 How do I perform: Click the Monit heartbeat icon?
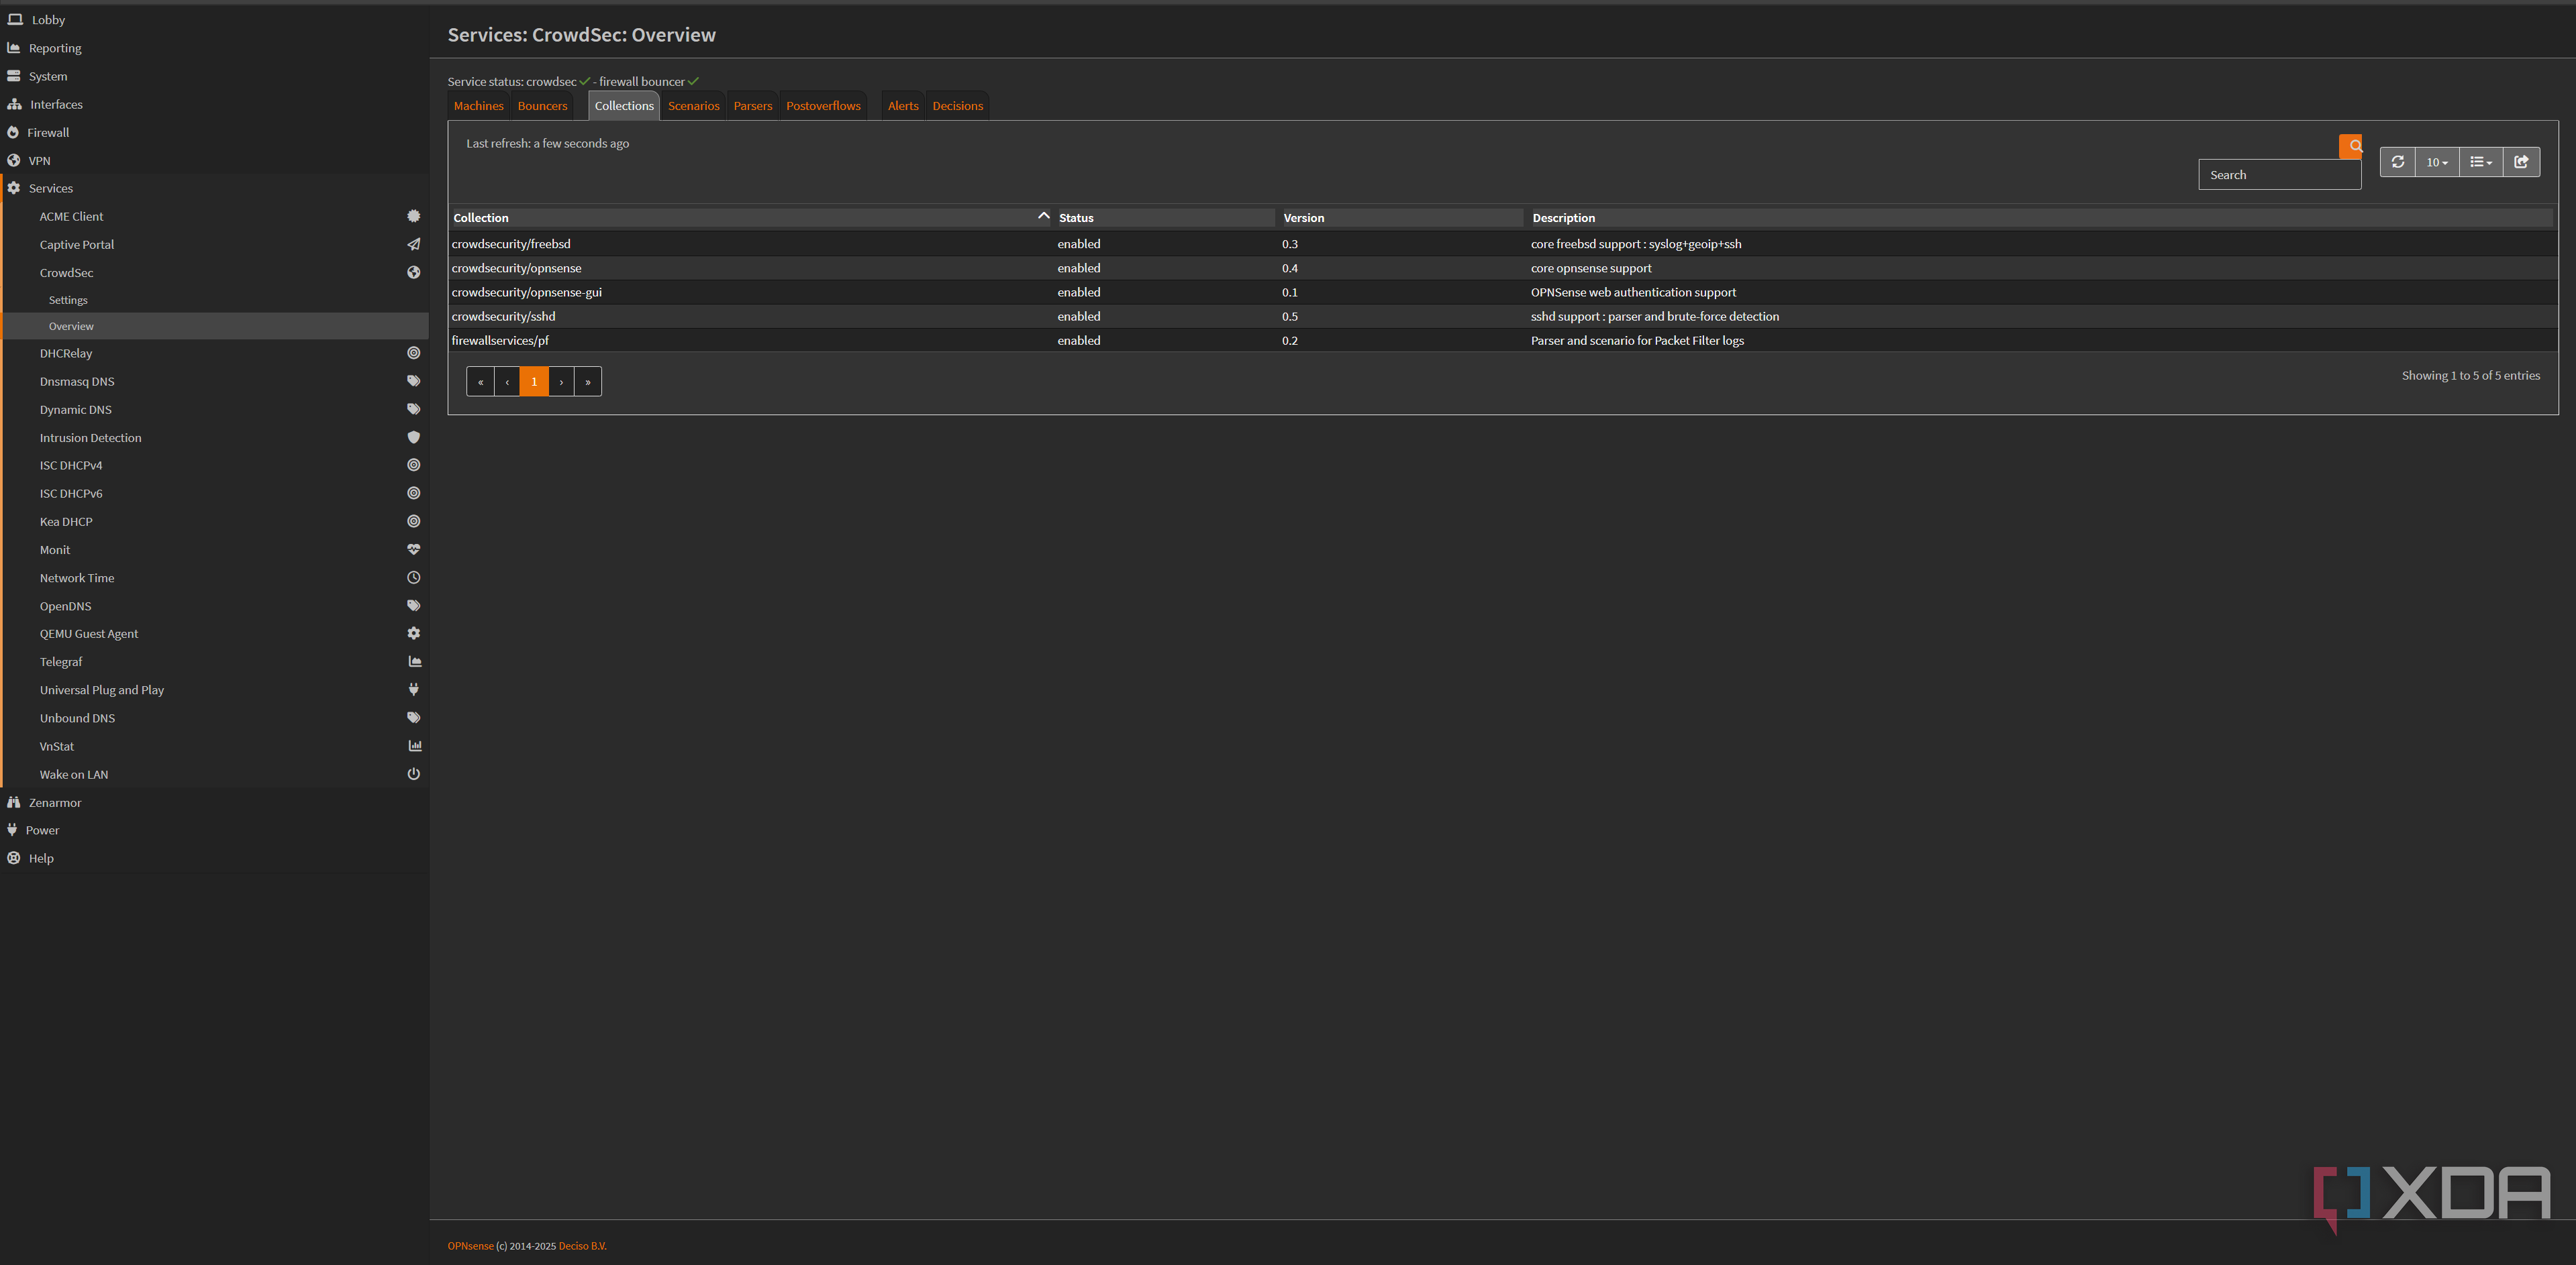click(x=413, y=549)
